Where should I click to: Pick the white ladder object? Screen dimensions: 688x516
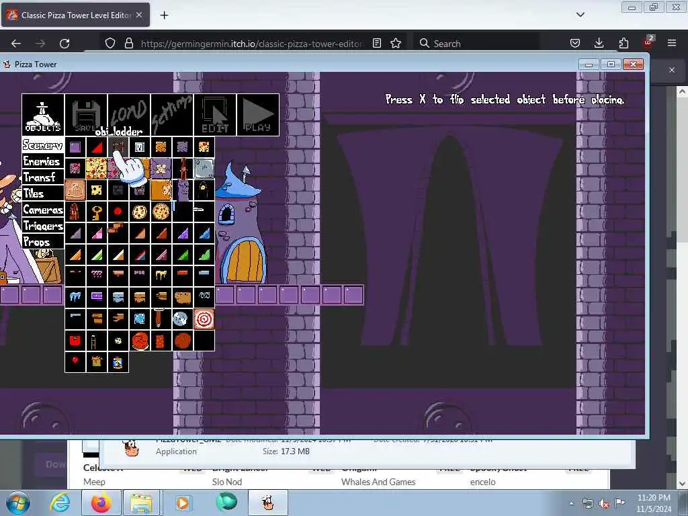pos(97,341)
